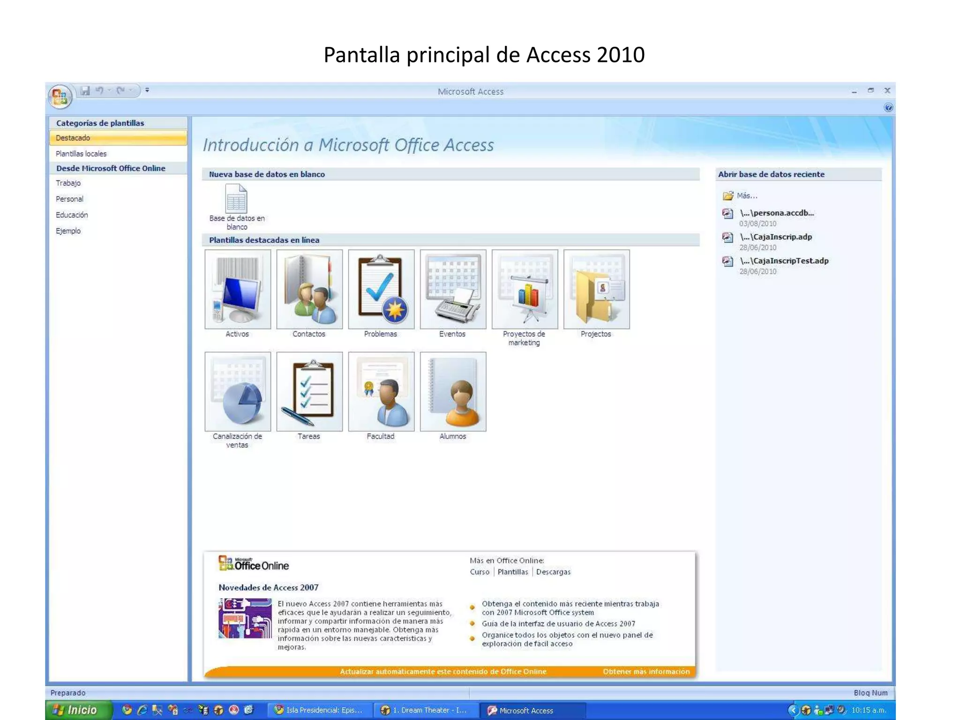Click Obtener más información button
Screen dimensions: 960x720
646,671
